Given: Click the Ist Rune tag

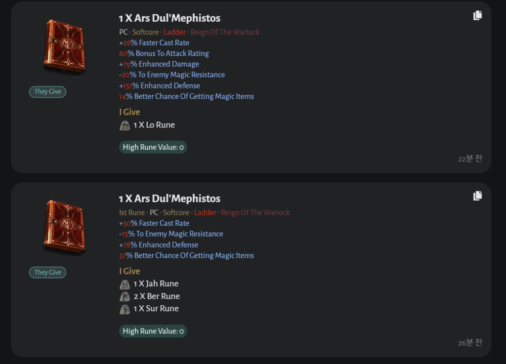Looking at the screenshot, I should [x=131, y=212].
